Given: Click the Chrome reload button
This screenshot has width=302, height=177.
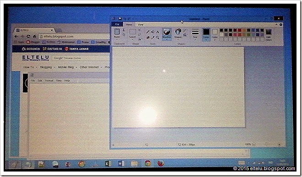Looking at the screenshot, I should click(x=28, y=36).
